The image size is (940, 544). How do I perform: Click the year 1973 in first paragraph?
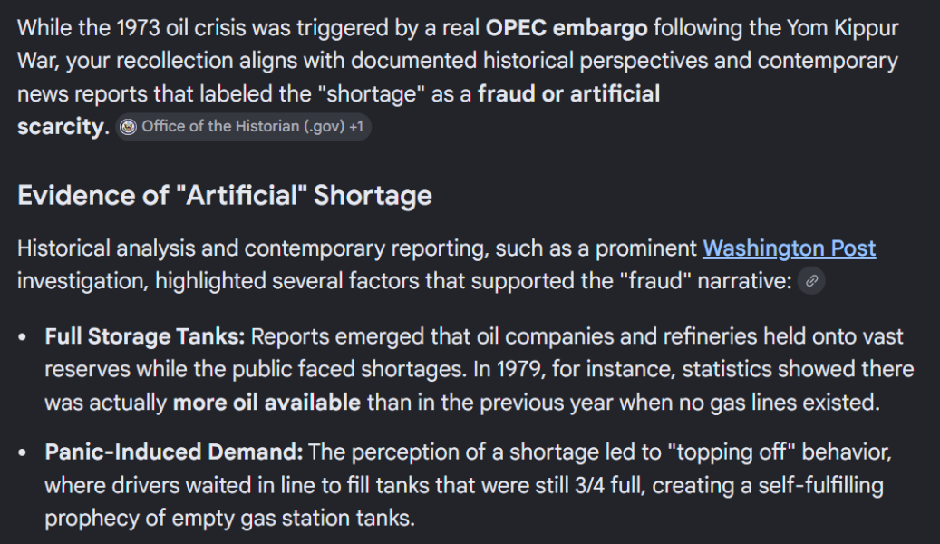point(138,28)
